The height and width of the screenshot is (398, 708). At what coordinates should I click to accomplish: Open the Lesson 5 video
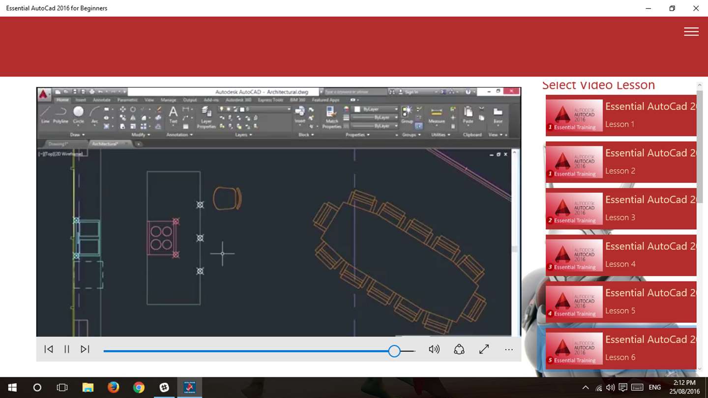click(x=621, y=302)
